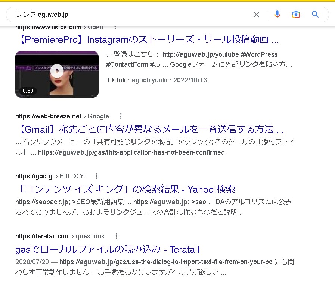Open the three-dot menu beside web-breeze.net result
335x291 pixels.
point(121,116)
